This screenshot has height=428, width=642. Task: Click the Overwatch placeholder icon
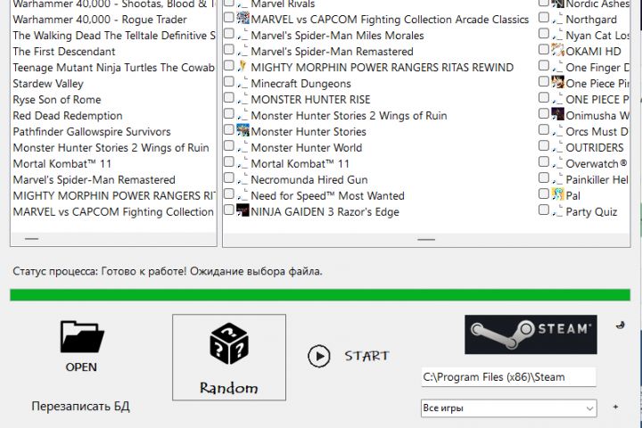[557, 164]
